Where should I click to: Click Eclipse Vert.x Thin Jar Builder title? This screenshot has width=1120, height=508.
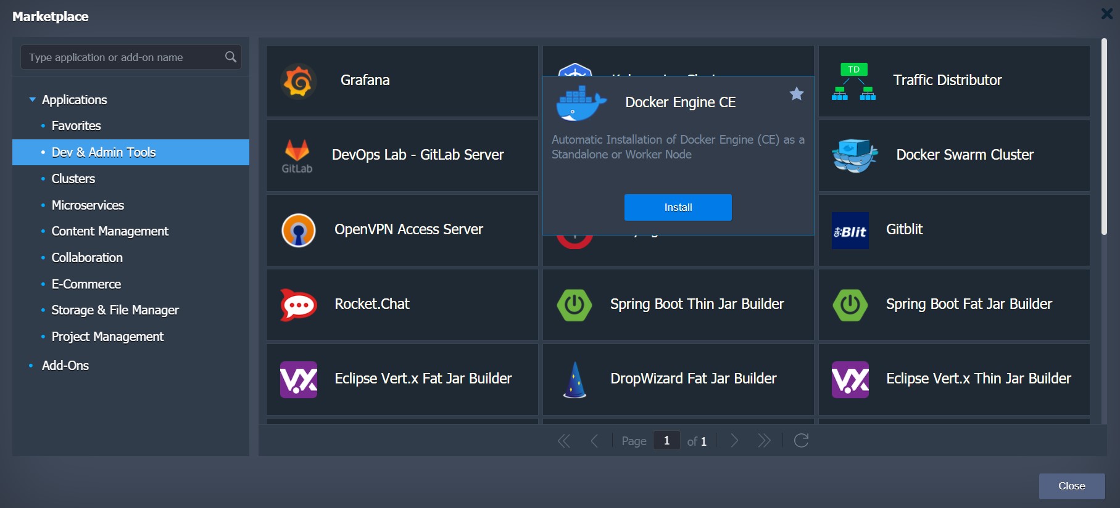pyautogui.click(x=979, y=379)
